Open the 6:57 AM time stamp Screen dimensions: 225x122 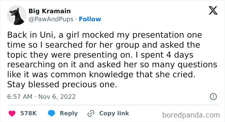coord(20,97)
